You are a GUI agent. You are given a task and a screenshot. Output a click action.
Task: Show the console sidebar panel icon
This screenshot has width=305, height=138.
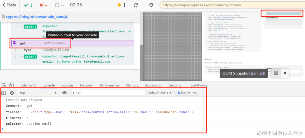point(4,93)
